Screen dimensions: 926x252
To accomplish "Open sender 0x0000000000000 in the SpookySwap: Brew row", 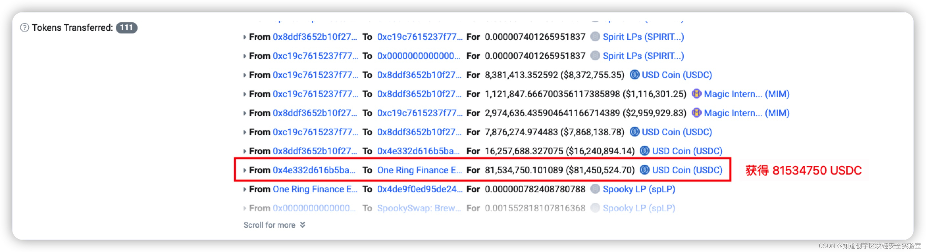I will pyautogui.click(x=314, y=208).
